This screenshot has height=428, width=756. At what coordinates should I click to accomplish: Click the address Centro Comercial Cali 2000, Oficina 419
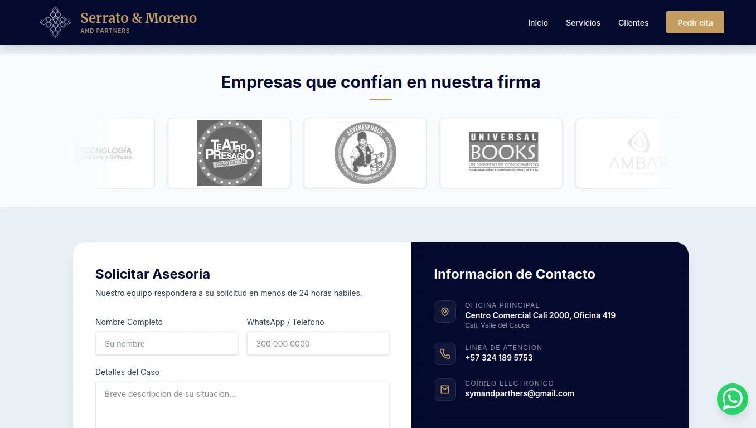click(540, 315)
